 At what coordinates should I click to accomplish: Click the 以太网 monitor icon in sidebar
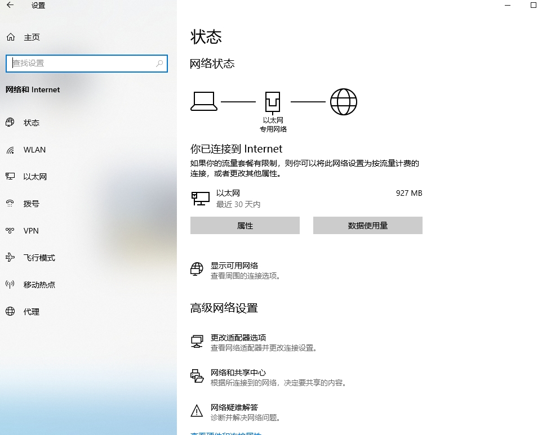pyautogui.click(x=10, y=176)
